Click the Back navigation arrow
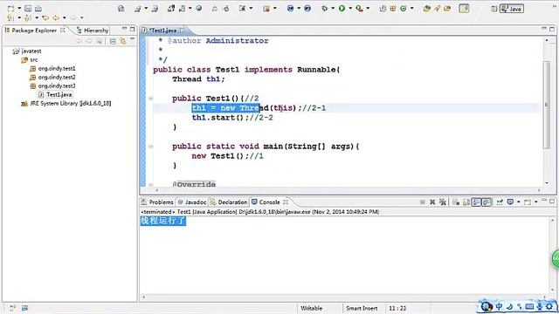The height and width of the screenshot is (314, 559). 56,17
